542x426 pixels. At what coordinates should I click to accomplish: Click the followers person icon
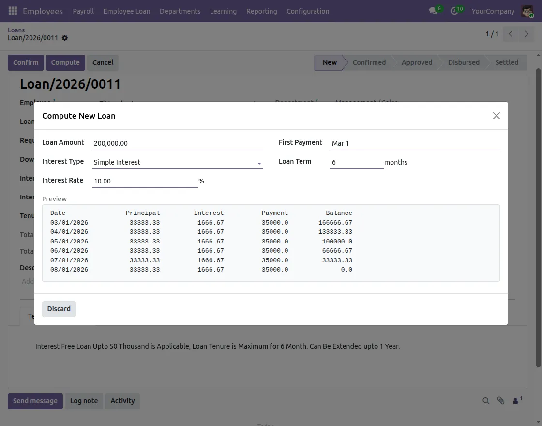(x=516, y=401)
